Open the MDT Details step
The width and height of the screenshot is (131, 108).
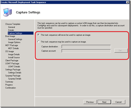click(x=13, y=48)
